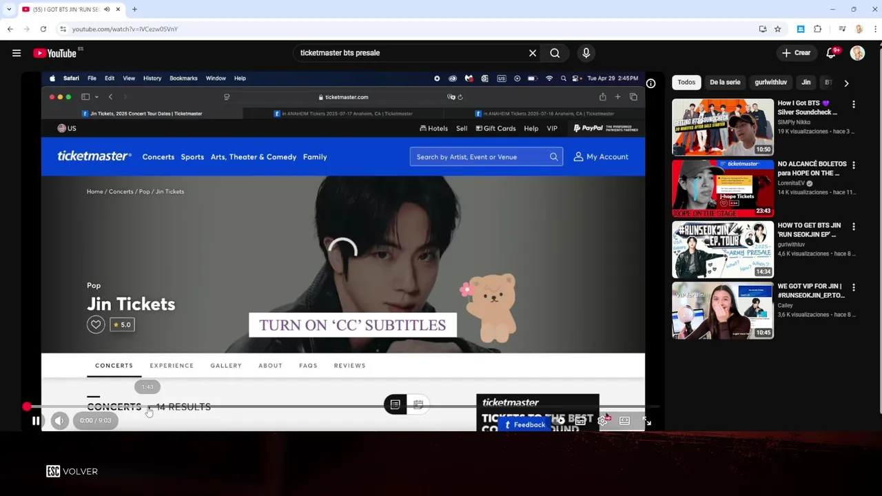Go to the Cailey channel

(785, 305)
